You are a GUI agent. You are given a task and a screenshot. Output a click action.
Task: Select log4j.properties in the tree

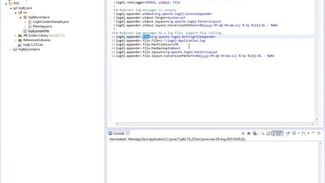[x=39, y=30]
